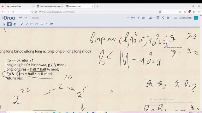Zoom out with the minus button
The height and width of the screenshot is (113, 202).
[x=128, y=18]
